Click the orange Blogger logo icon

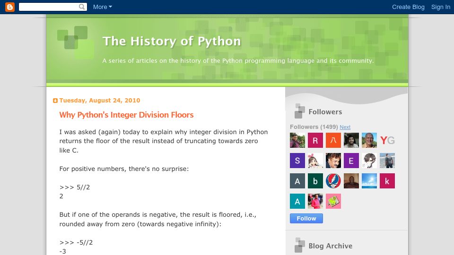point(10,7)
